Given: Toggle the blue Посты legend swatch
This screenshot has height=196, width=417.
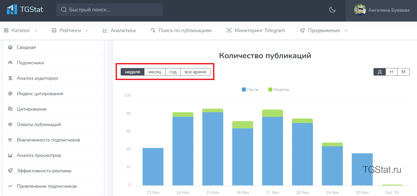Looking at the screenshot, I should pyautogui.click(x=244, y=90).
